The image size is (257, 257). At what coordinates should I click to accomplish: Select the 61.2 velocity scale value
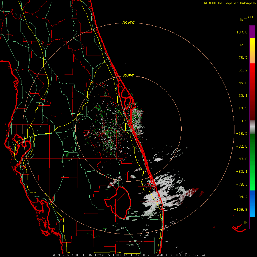[x=243, y=70]
